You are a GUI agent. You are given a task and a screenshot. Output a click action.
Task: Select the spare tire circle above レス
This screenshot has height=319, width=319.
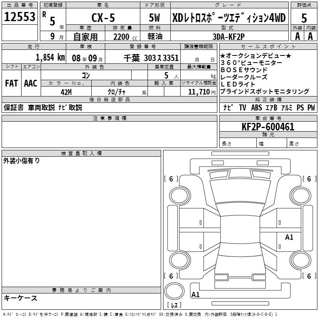point(174,291)
